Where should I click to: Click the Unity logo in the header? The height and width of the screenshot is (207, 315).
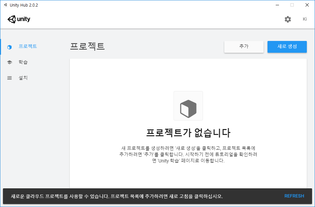coord(19,19)
